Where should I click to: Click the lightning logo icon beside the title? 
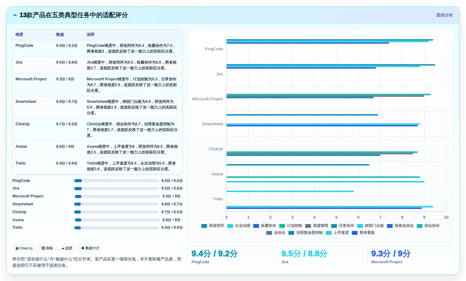click(x=15, y=15)
